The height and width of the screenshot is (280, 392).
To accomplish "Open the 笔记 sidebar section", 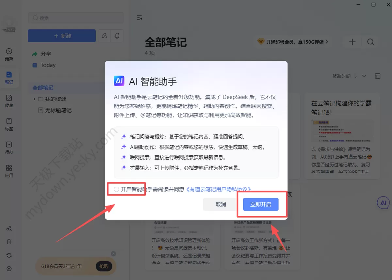I will [x=9, y=78].
